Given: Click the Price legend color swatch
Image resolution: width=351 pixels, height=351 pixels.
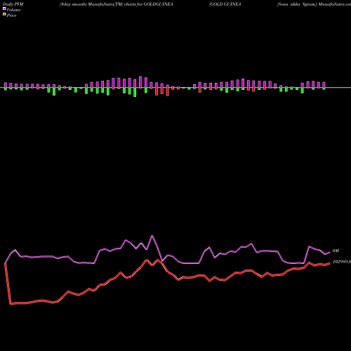Looking at the screenshot, I should click(x=4, y=15).
